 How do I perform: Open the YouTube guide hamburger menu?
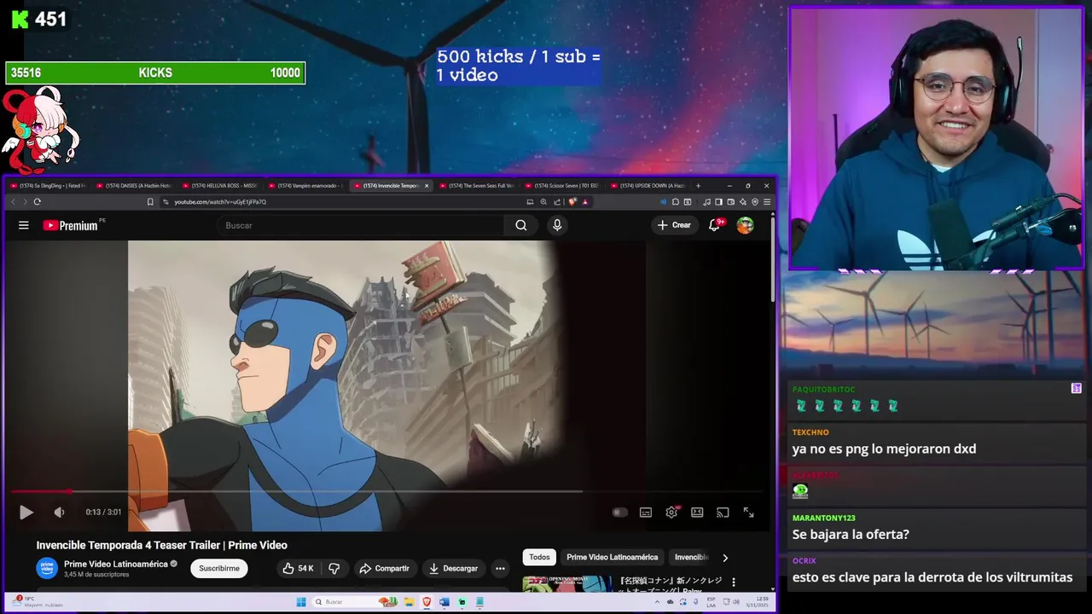[24, 225]
